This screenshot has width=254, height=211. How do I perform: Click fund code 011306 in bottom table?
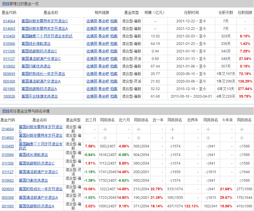[8, 163]
